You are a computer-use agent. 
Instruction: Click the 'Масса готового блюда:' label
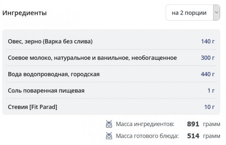pyautogui.click(x=147, y=136)
